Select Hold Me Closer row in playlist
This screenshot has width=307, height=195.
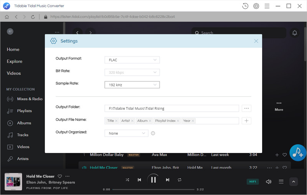(185, 165)
